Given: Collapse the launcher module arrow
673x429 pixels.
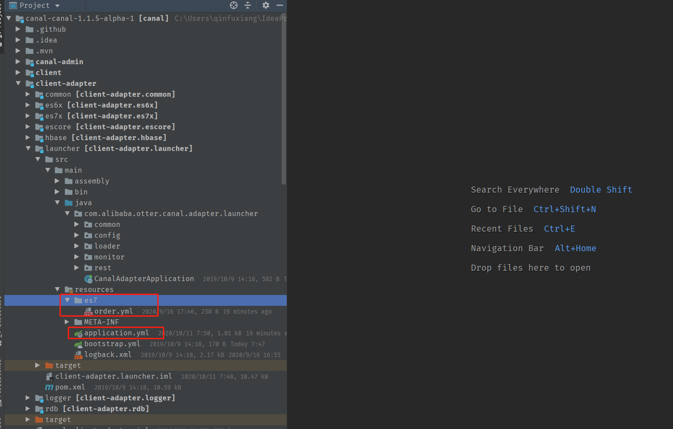Looking at the screenshot, I should coord(28,148).
